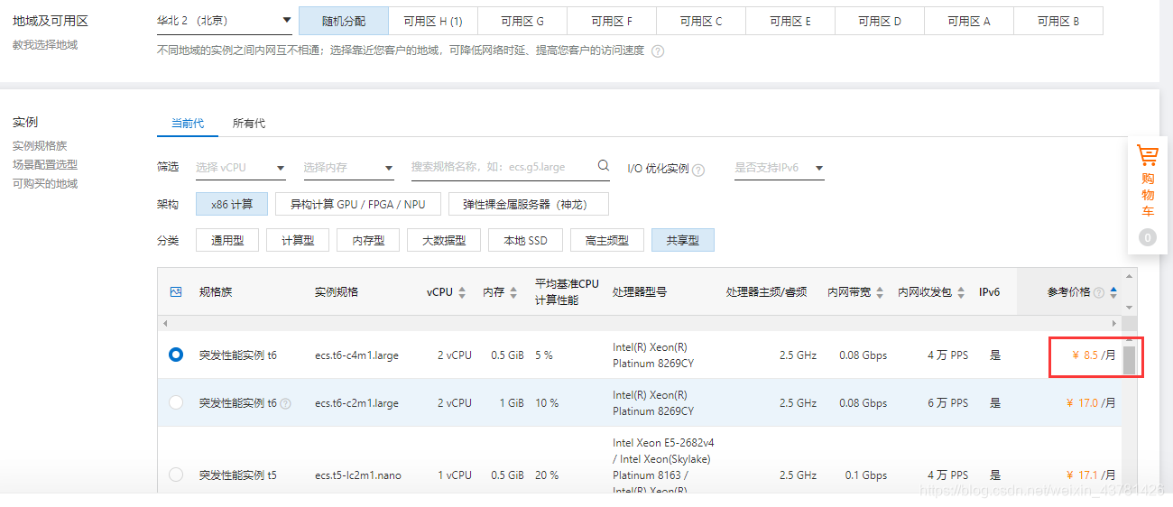Choose 异构计算 GPU / FPGA / NPU architecture

tap(357, 204)
